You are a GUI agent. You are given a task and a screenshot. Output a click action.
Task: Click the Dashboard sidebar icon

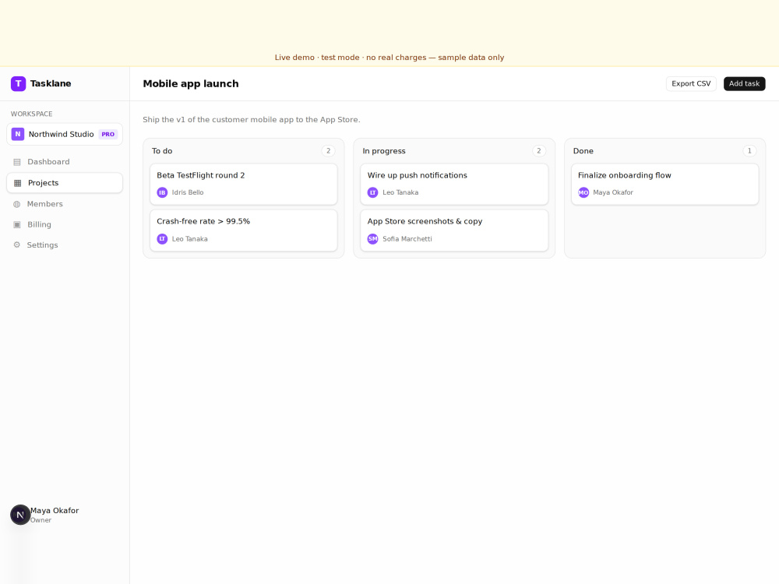pos(17,162)
